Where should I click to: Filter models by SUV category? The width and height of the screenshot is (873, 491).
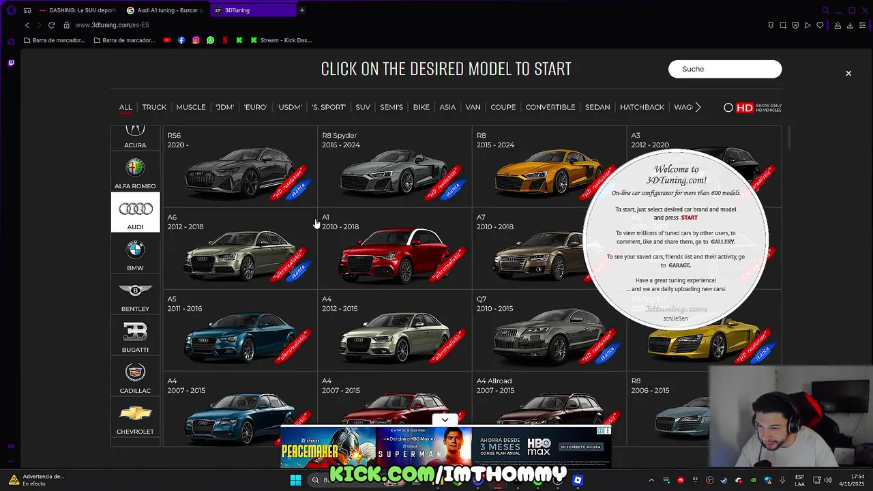363,107
